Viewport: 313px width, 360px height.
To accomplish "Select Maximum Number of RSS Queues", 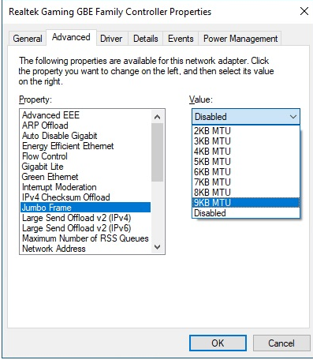I will coord(85,238).
